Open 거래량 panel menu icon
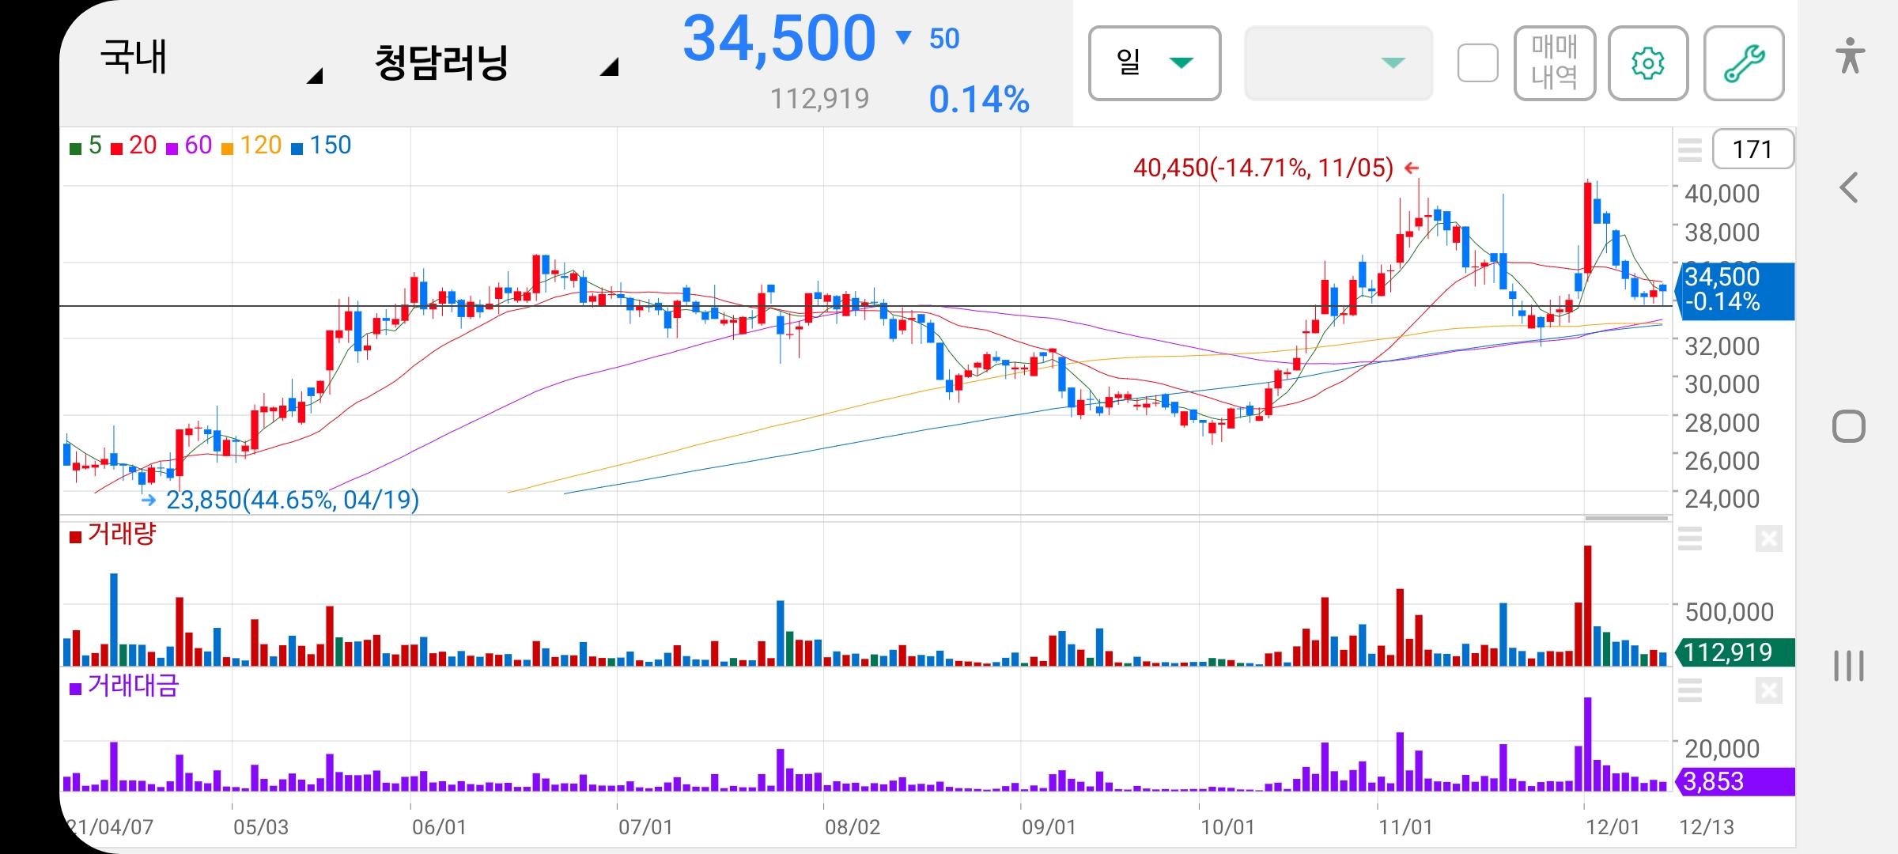 point(1690,538)
